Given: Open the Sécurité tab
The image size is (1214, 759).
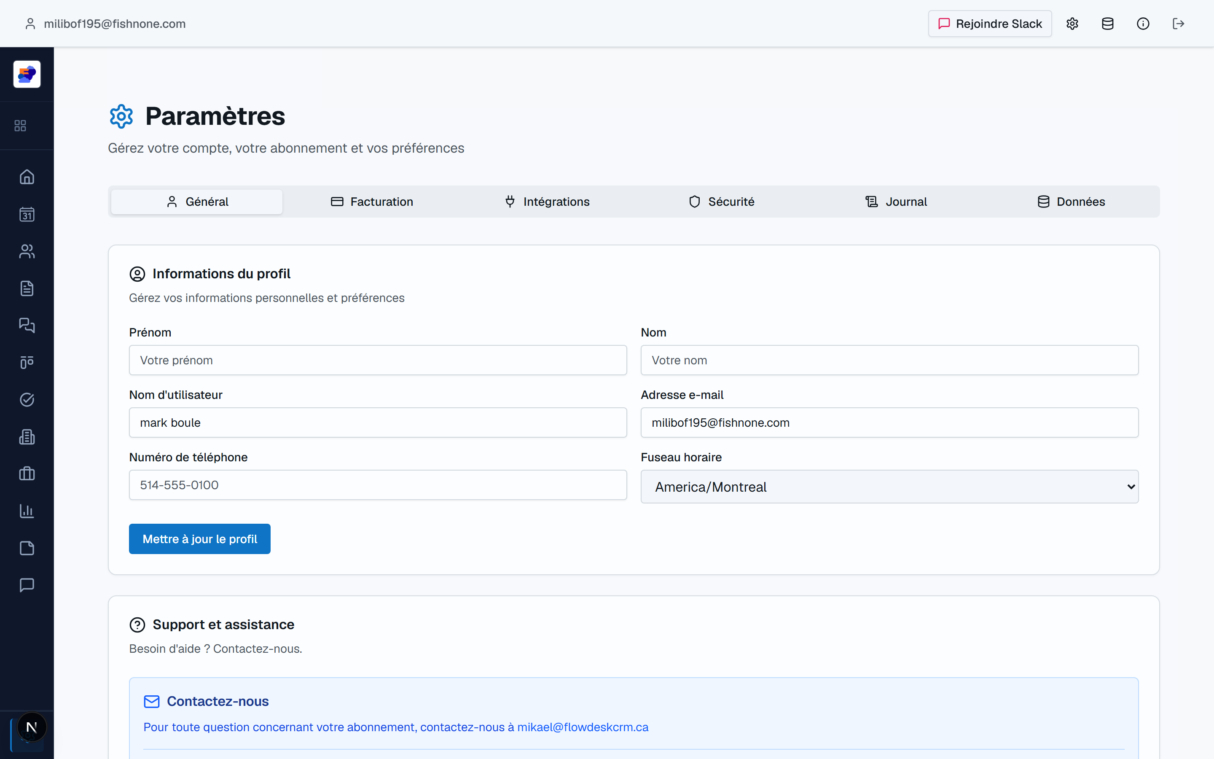Looking at the screenshot, I should tap(721, 202).
